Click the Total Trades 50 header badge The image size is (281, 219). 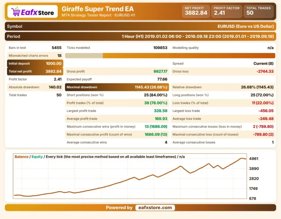pyautogui.click(x=258, y=11)
